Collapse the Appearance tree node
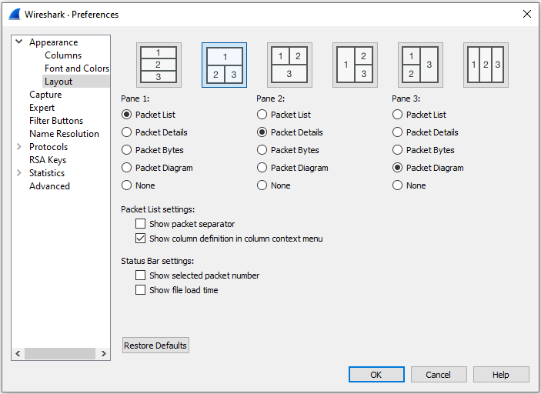 tap(19, 42)
